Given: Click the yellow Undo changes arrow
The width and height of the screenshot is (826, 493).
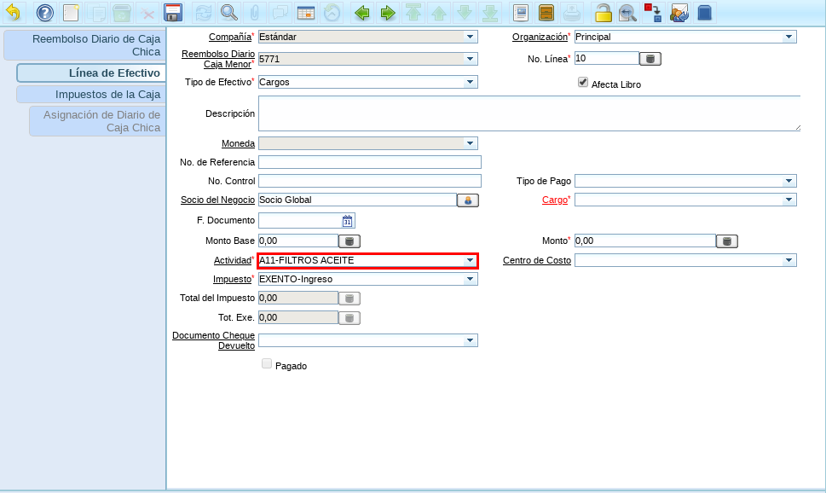Looking at the screenshot, I should 14,12.
